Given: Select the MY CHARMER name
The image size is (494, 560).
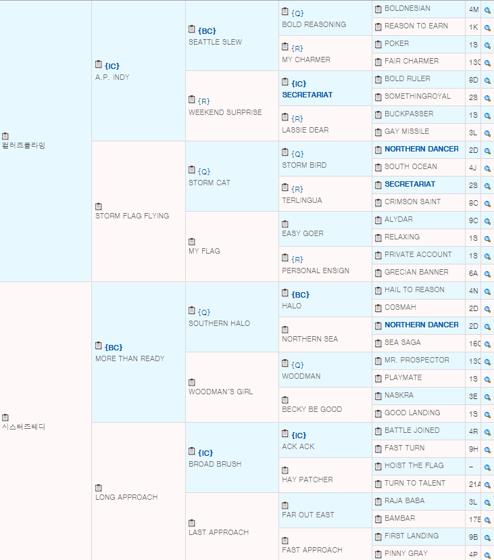Looking at the screenshot, I should (306, 60).
